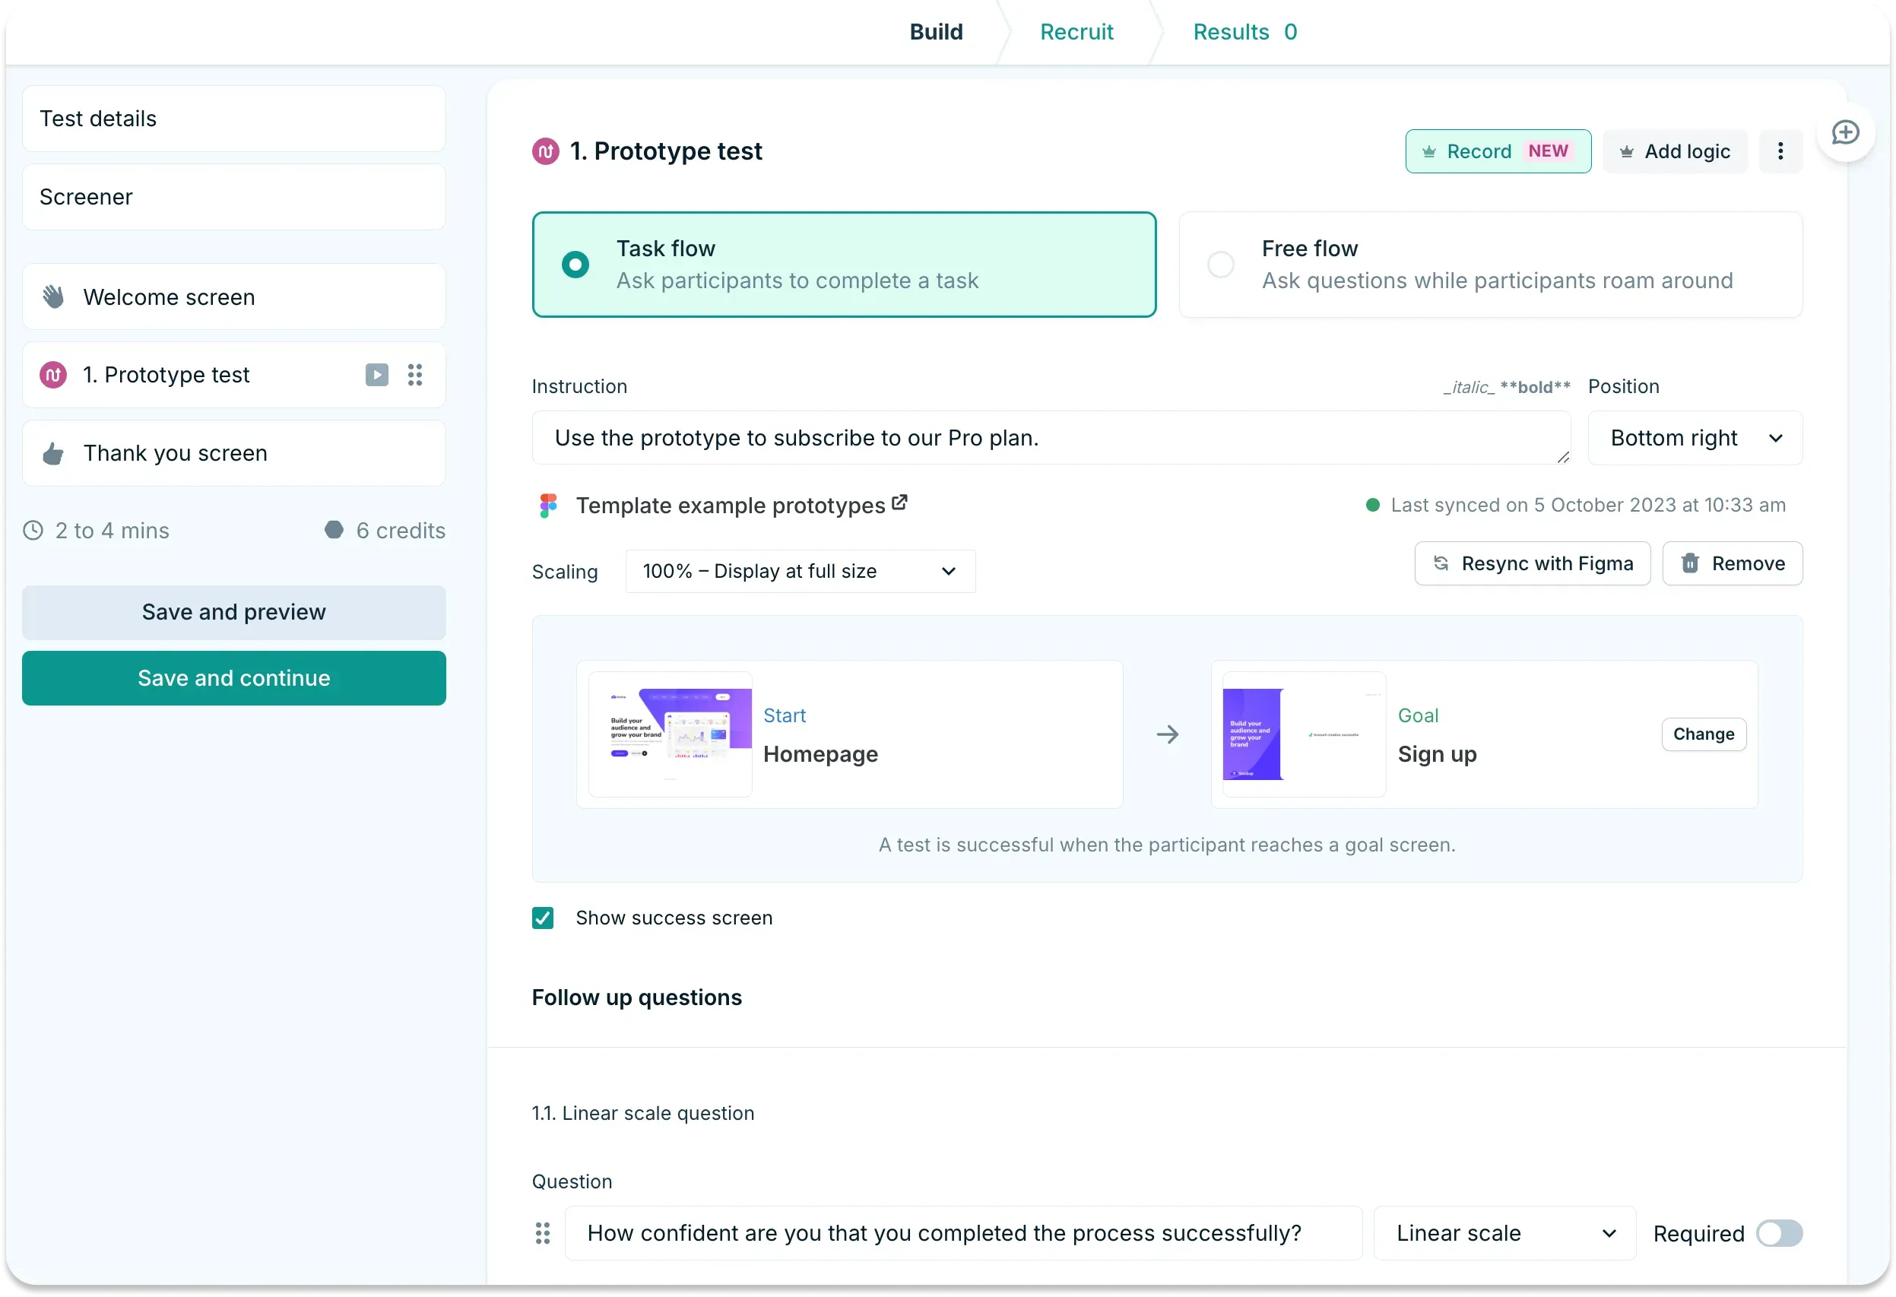The width and height of the screenshot is (1896, 1297).
Task: Click Resync with Figma
Action: click(1531, 563)
